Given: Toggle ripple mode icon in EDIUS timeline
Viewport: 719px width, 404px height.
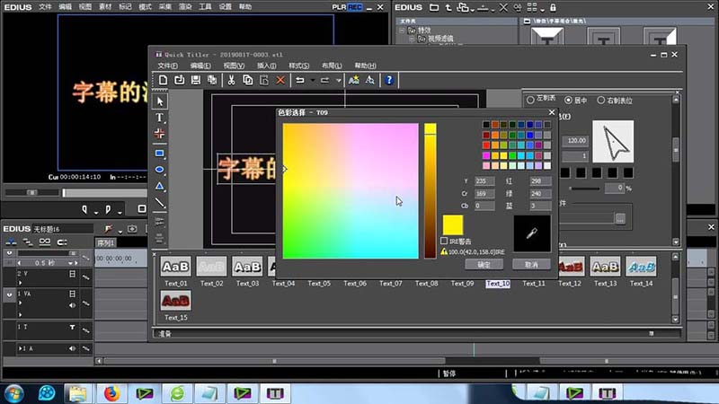Looking at the screenshot, I should coord(28,242).
